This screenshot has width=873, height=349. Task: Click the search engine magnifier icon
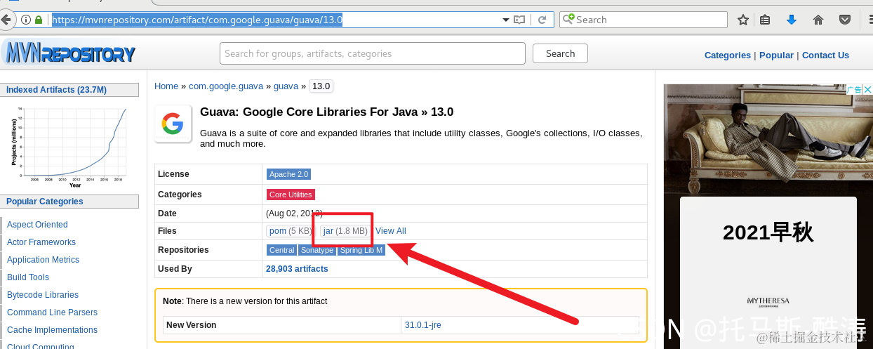click(x=568, y=19)
